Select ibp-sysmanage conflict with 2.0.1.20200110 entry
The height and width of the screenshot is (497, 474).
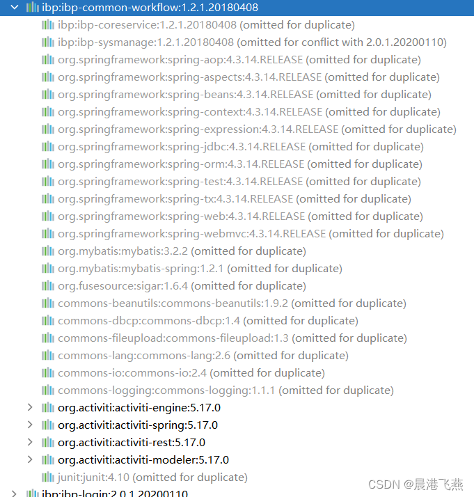click(x=252, y=42)
